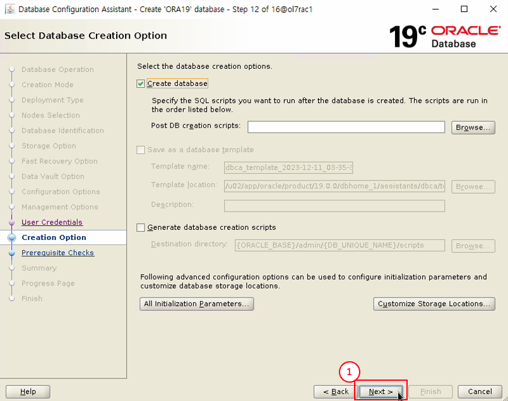Jump to User Credentials step
The height and width of the screenshot is (401, 508).
52,222
